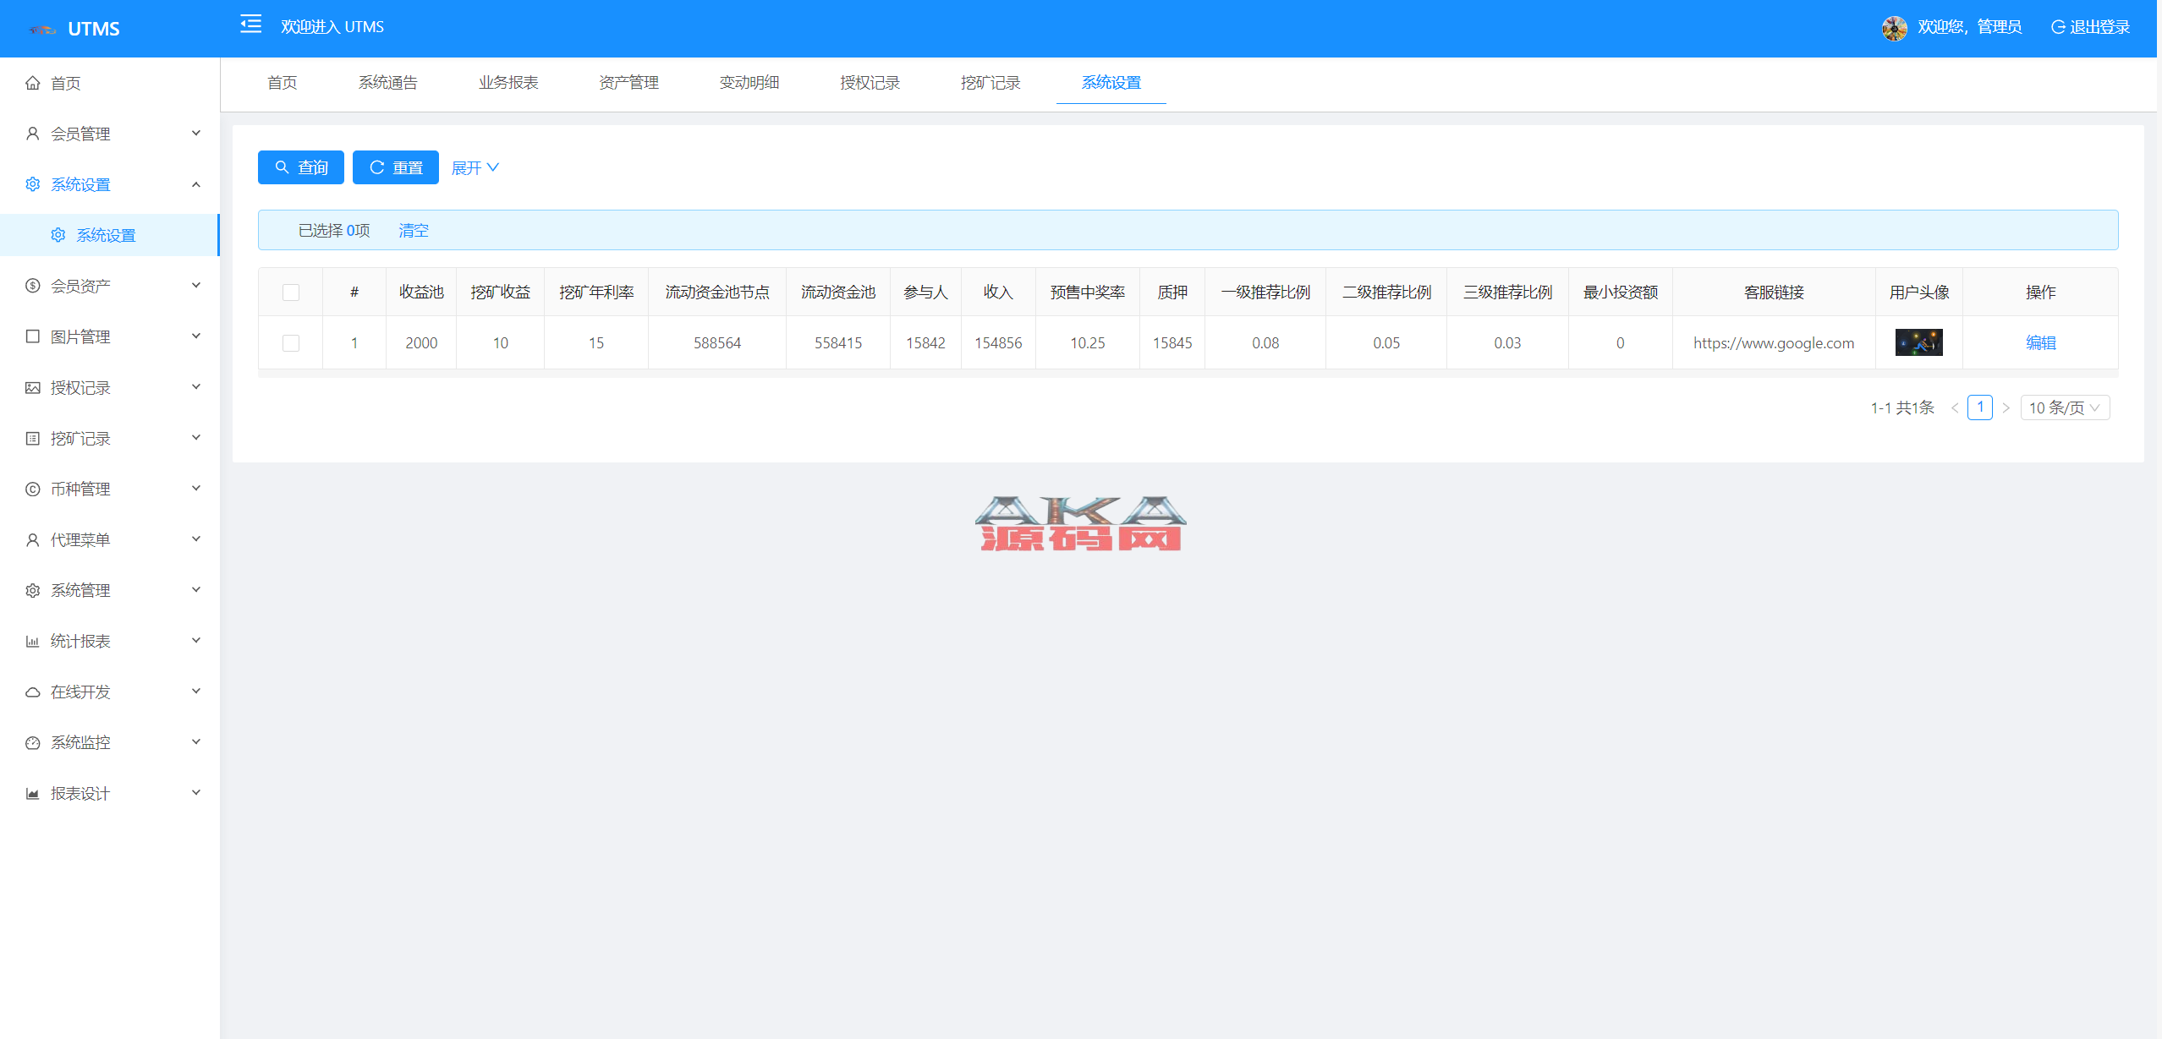Click the 在线开发 cloud icon
Image resolution: width=2162 pixels, height=1039 pixels.
coord(33,692)
